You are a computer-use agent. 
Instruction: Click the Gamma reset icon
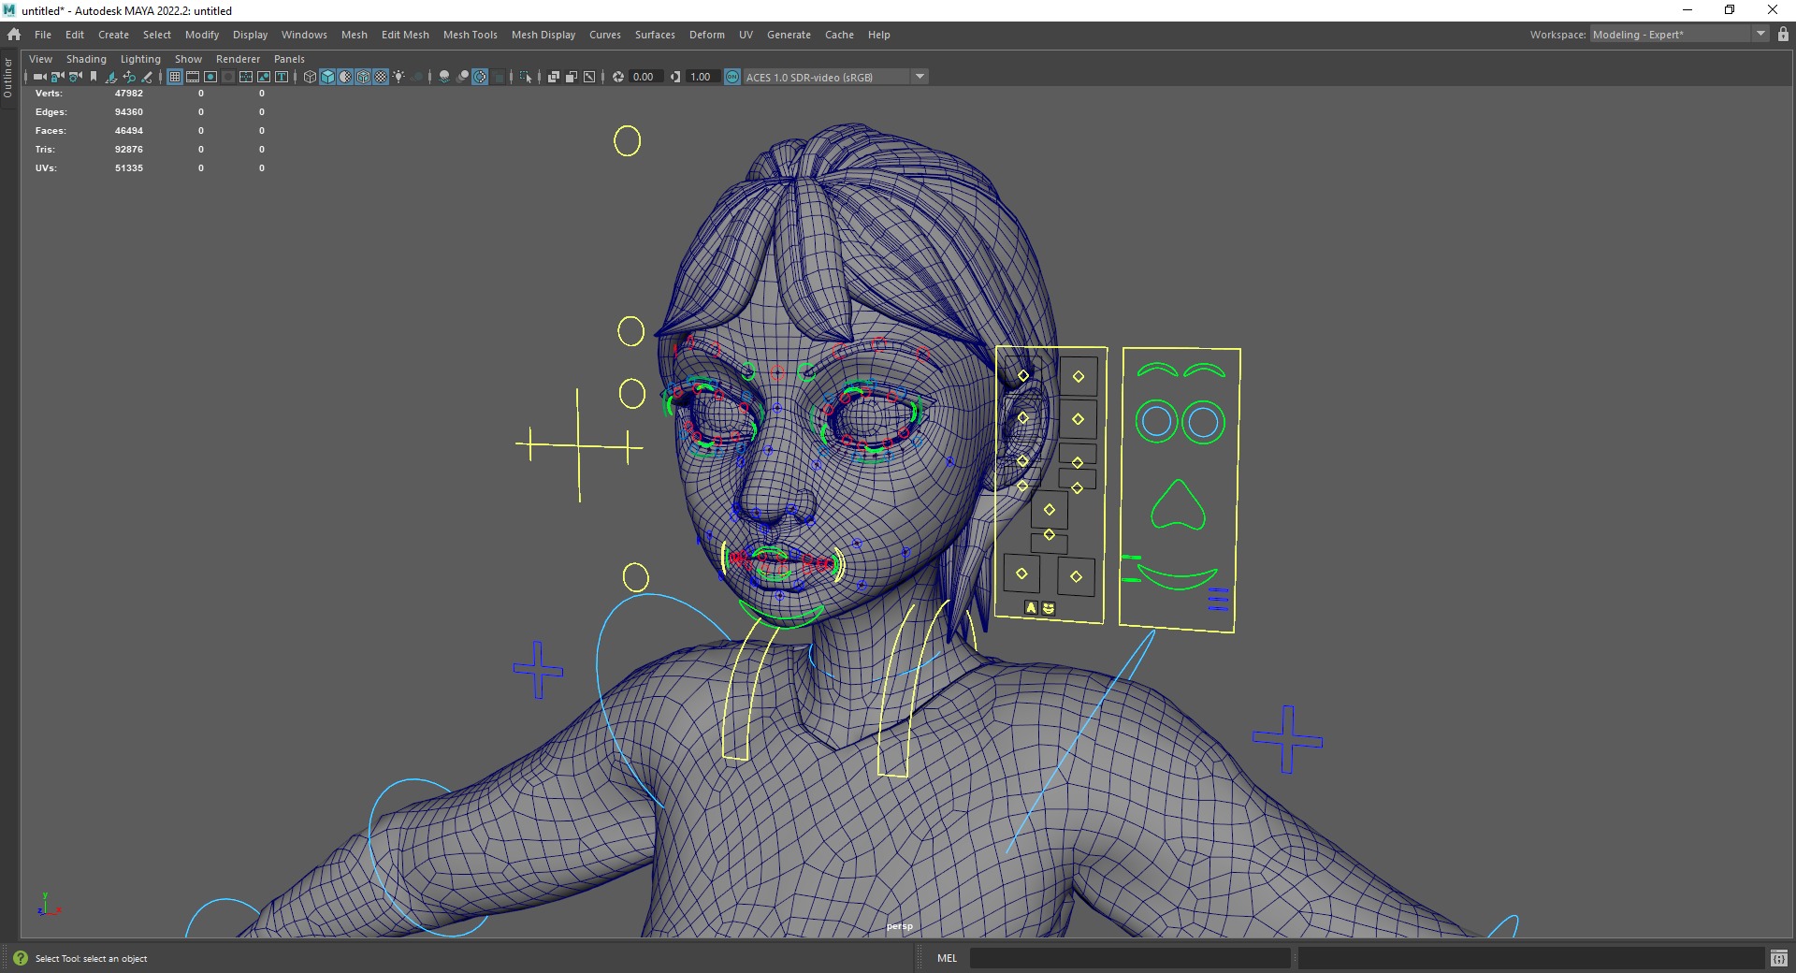click(675, 77)
